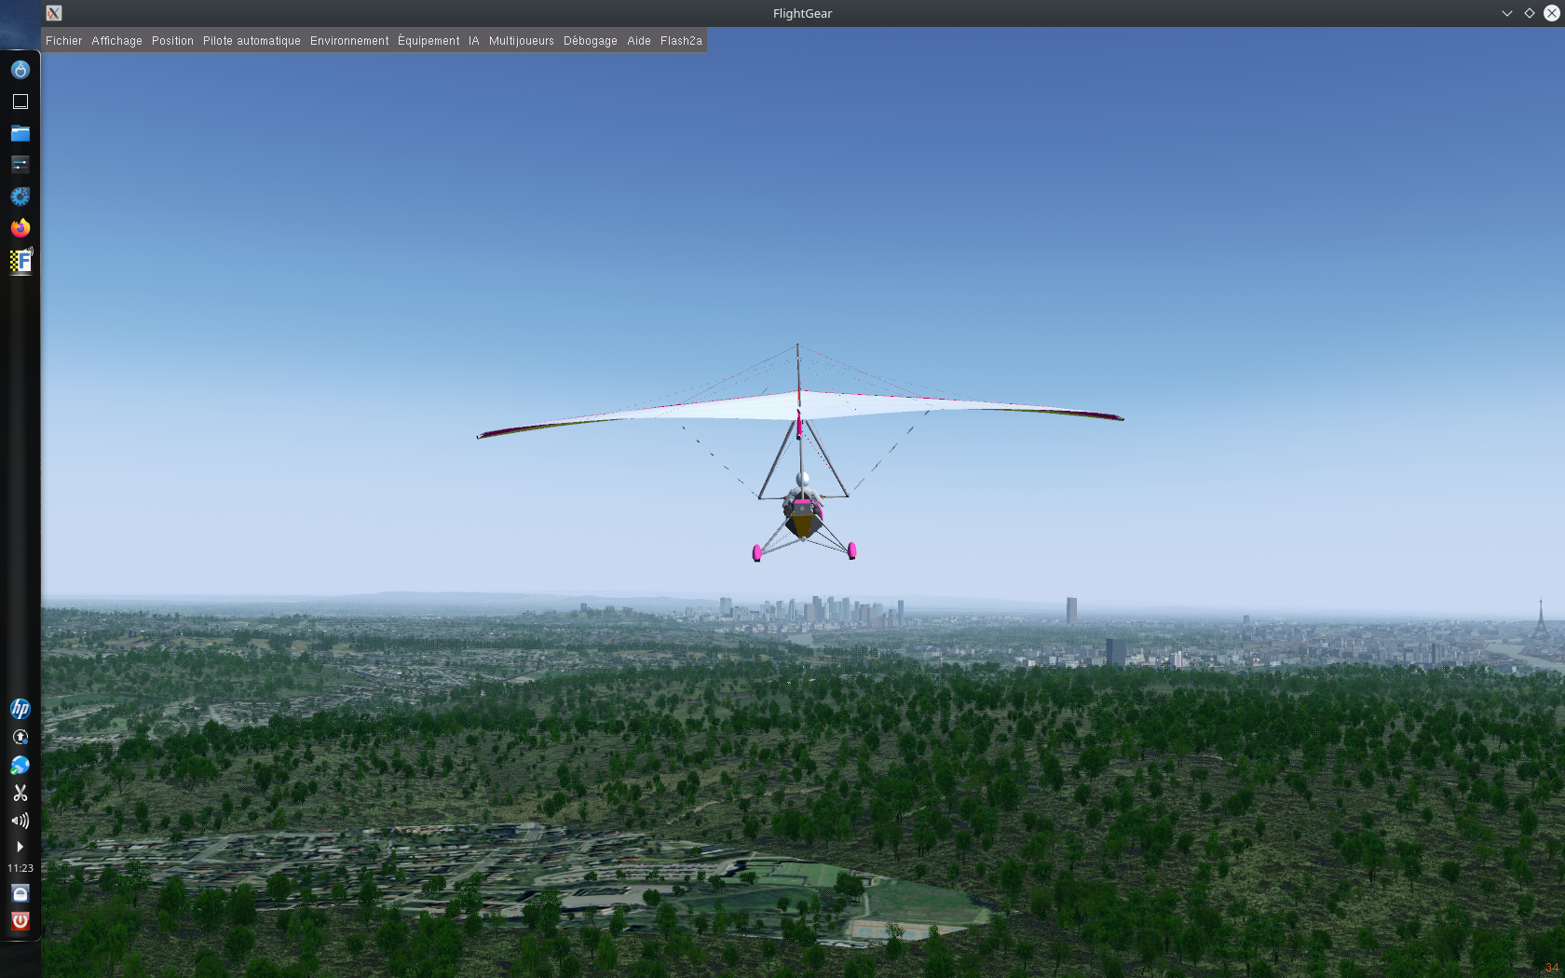Image resolution: width=1565 pixels, height=978 pixels.
Task: Open the Pilote automatique menu
Action: pyautogui.click(x=252, y=41)
